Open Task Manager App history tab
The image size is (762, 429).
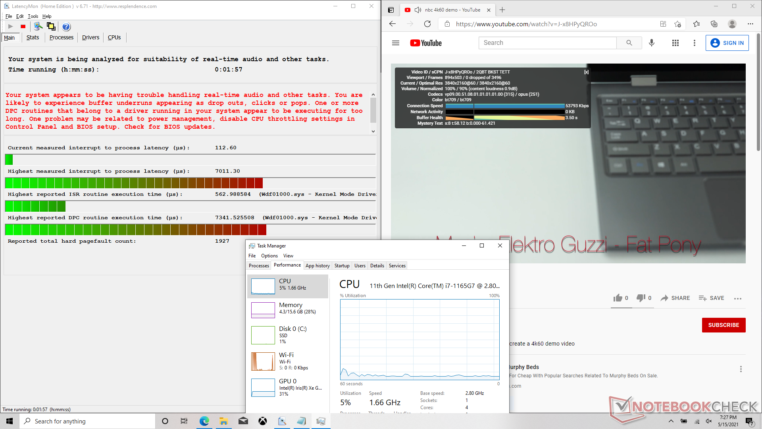tap(317, 266)
